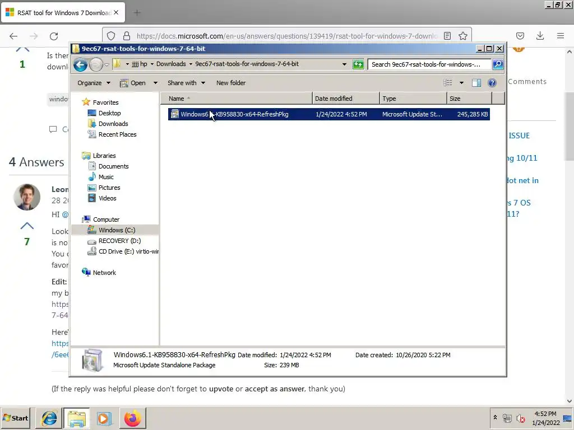574x430 pixels.
Task: Launch Windows Media Player from taskbar
Action: coord(104,418)
